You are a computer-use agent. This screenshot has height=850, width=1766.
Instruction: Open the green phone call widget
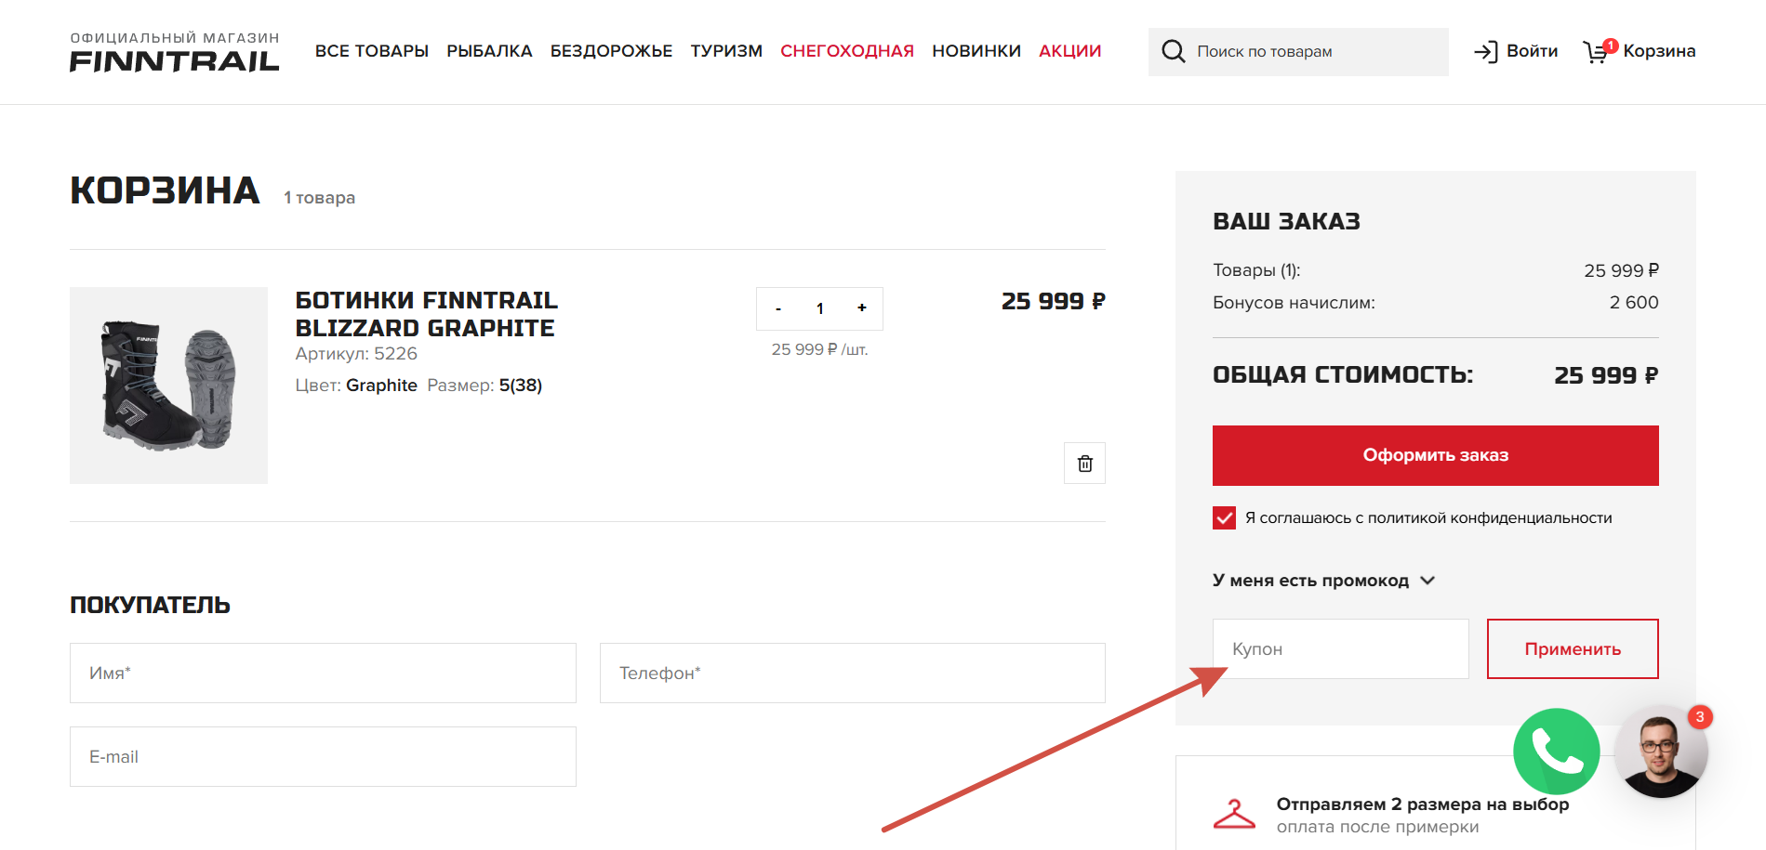pos(1556,752)
